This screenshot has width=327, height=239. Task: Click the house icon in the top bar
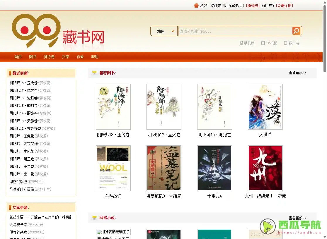[195, 5]
